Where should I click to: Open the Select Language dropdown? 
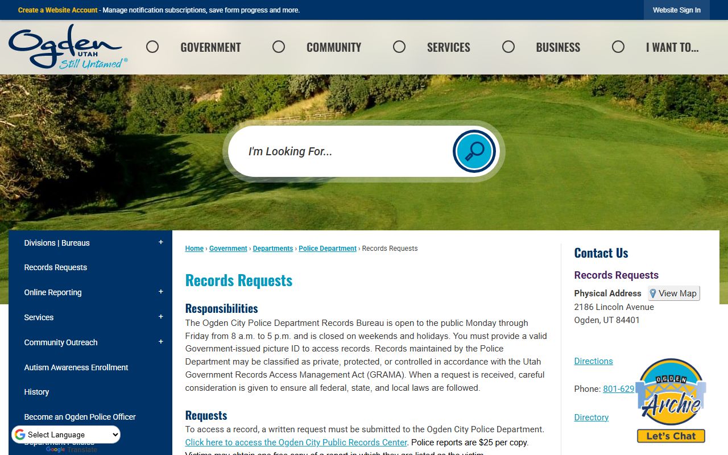click(67, 435)
